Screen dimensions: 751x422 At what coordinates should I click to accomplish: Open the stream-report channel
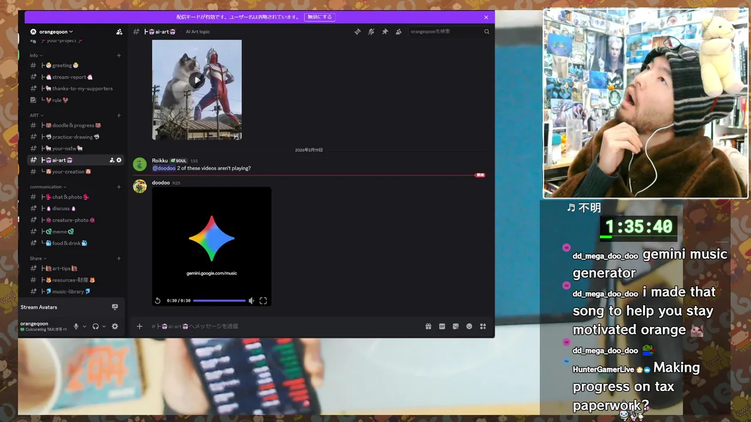(x=76, y=77)
